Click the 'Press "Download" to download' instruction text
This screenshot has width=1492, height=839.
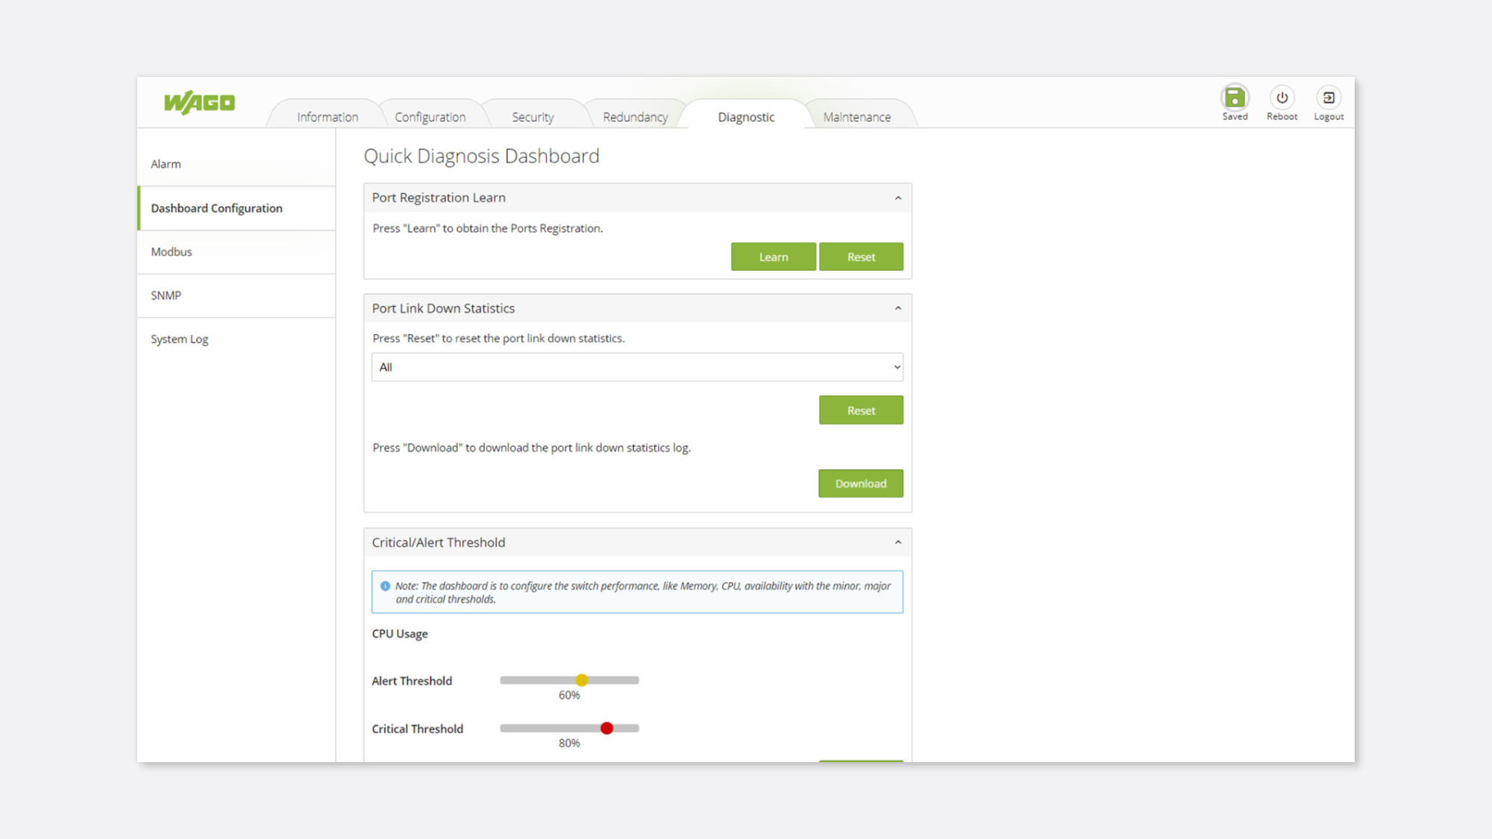pos(532,447)
